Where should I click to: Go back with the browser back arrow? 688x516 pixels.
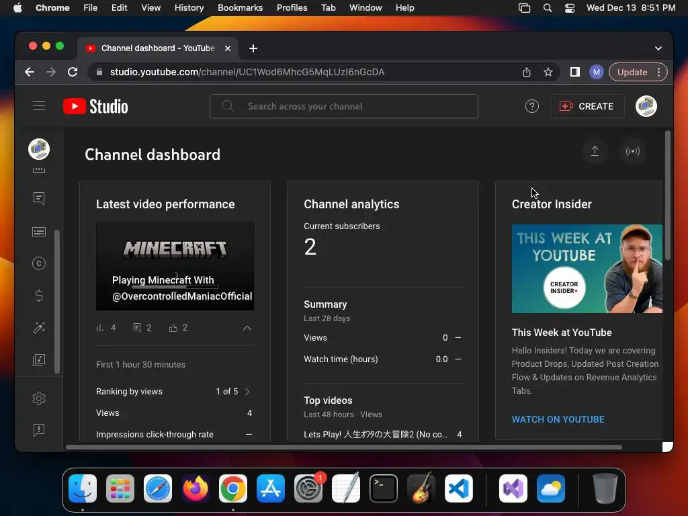pos(30,72)
